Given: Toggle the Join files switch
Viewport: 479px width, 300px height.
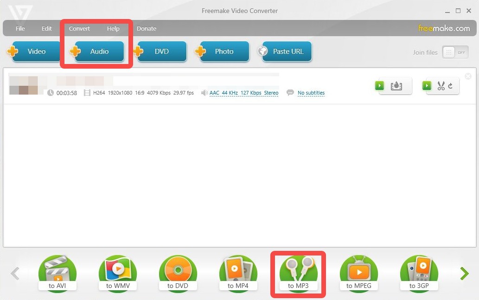Looking at the screenshot, I should click(455, 52).
